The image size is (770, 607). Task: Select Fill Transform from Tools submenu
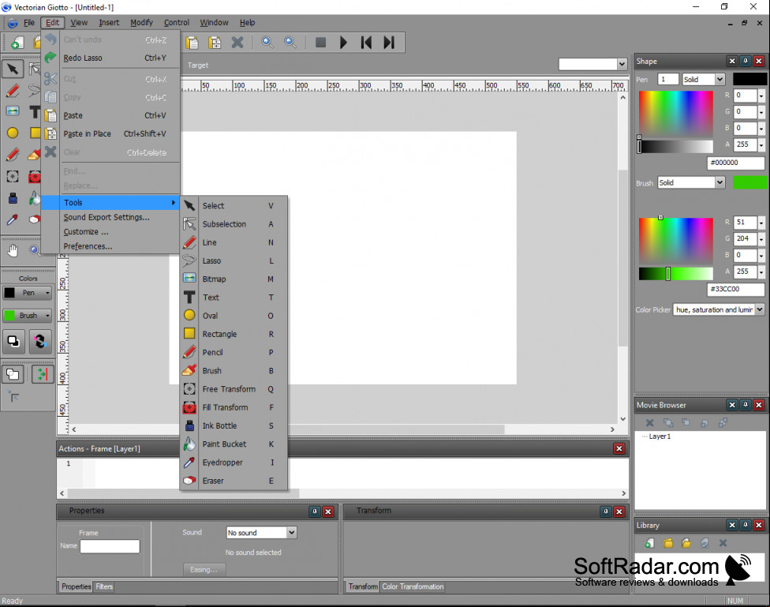click(234, 407)
